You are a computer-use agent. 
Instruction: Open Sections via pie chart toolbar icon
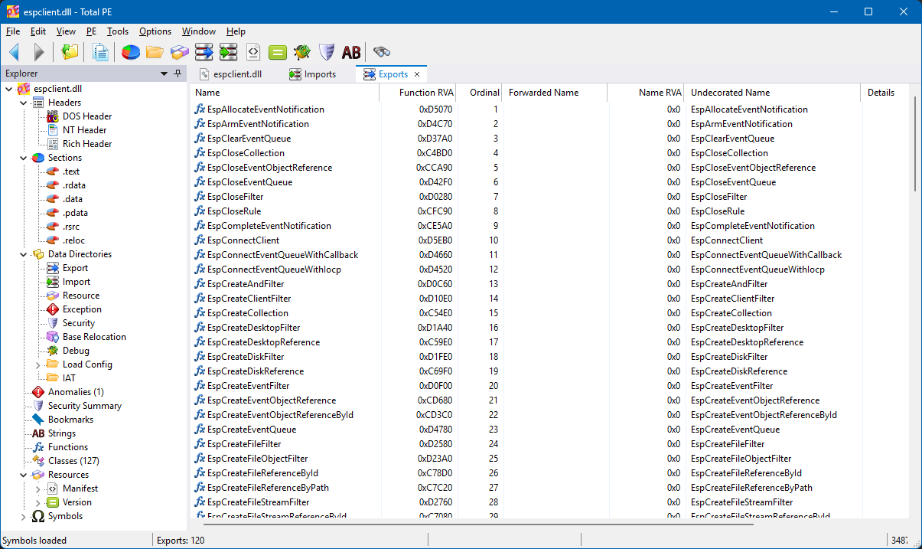coord(131,52)
